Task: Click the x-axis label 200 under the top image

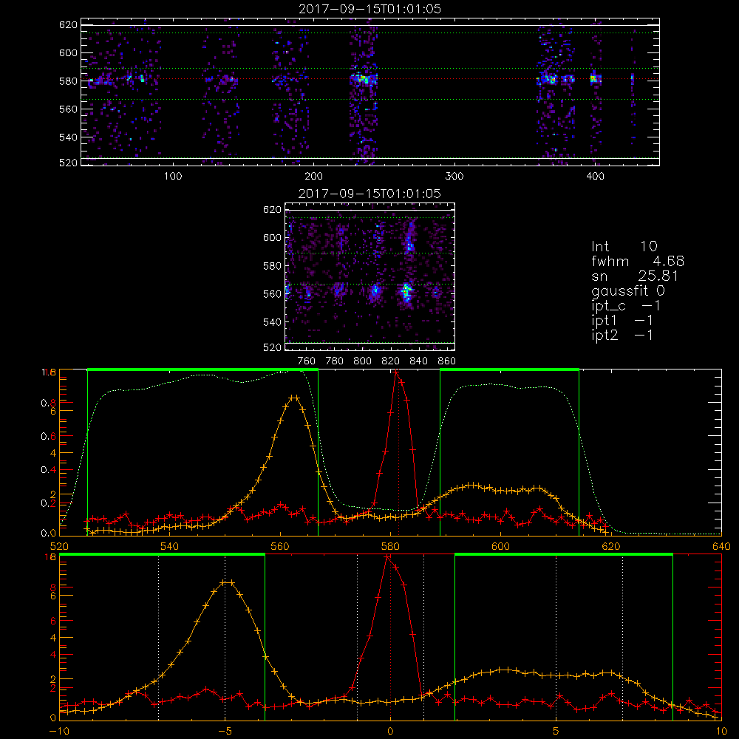Action: (x=313, y=177)
